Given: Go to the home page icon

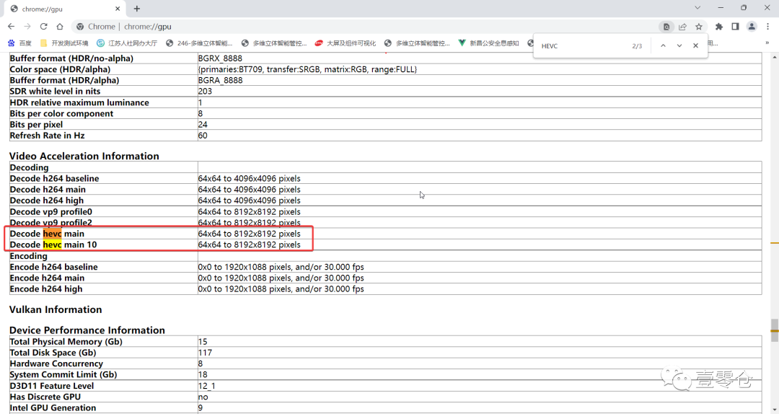Looking at the screenshot, I should click(60, 27).
